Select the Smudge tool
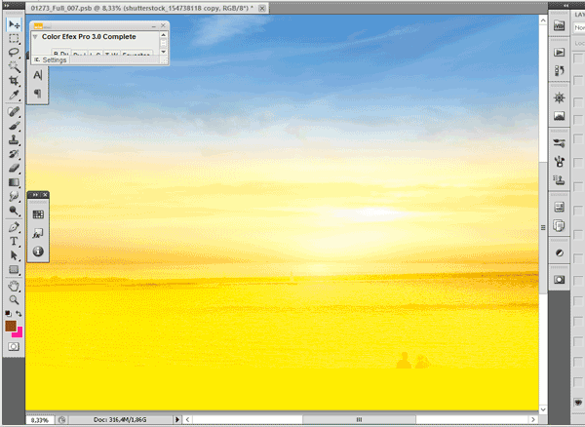Viewport: 585px width, 427px height. click(14, 197)
